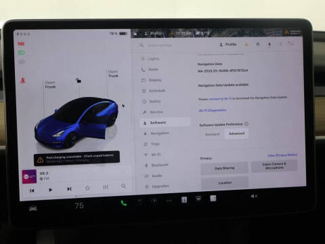Tap the HomeLink garage icon
Viewport: 325px width, 244px height.
point(258,45)
